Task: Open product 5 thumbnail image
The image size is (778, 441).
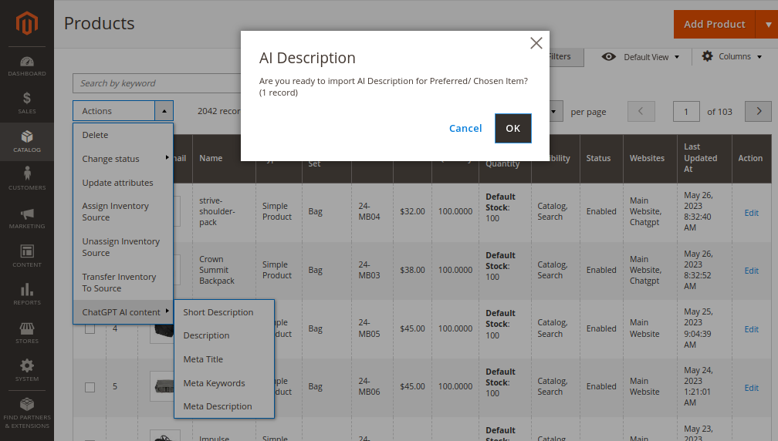Action: click(x=162, y=386)
